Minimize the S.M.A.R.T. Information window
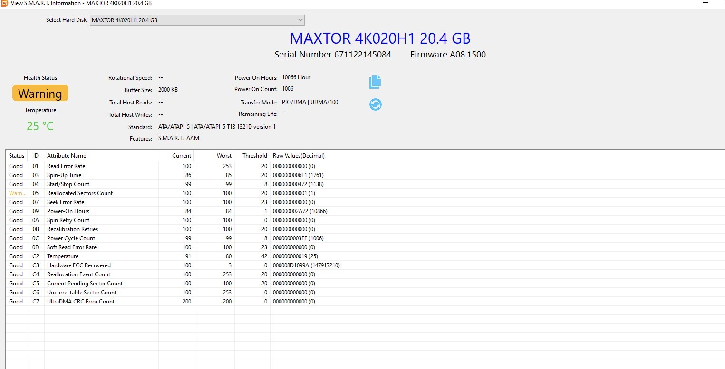 [x=706, y=3]
